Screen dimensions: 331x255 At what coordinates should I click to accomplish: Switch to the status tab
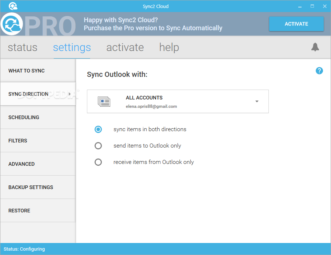pyautogui.click(x=23, y=47)
